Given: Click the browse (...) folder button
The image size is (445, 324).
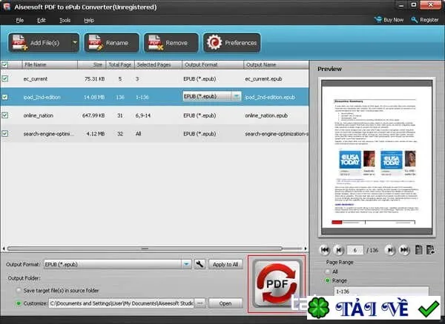Looking at the screenshot, I should point(200,303).
